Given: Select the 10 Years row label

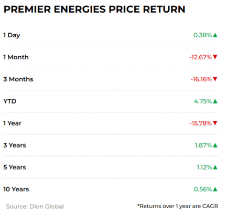Looking at the screenshot, I should 16,189.
